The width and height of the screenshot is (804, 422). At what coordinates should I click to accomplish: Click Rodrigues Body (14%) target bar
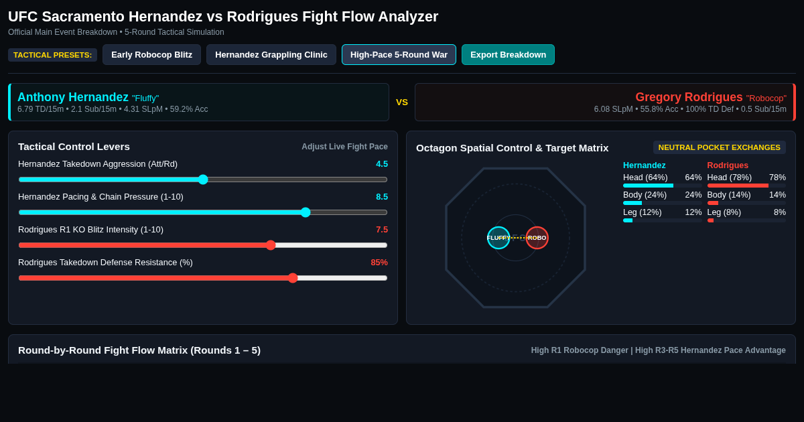pos(746,203)
